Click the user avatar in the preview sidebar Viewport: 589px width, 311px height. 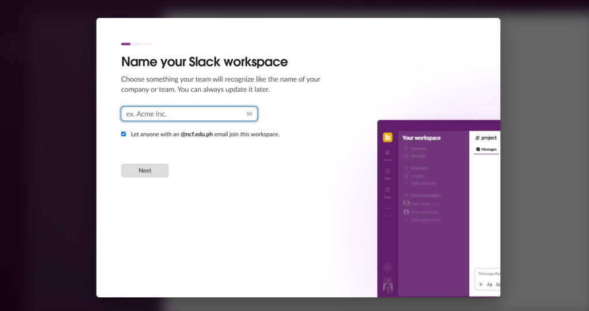click(x=388, y=288)
